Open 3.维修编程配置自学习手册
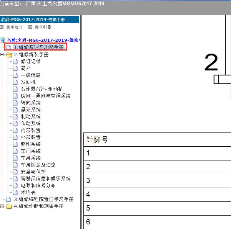The image size is (231, 229). click(x=43, y=200)
